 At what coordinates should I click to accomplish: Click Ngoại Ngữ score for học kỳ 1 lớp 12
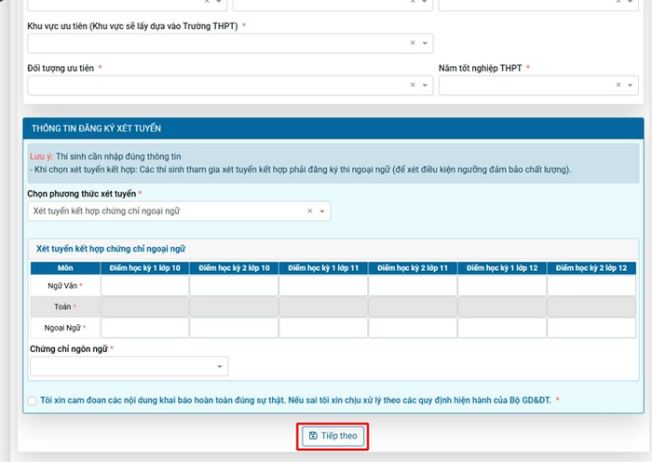[x=502, y=328]
